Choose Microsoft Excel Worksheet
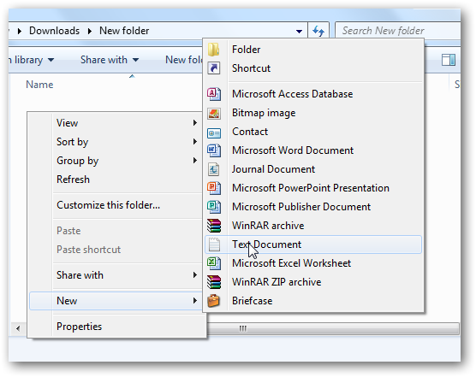The width and height of the screenshot is (476, 377). pos(313,263)
